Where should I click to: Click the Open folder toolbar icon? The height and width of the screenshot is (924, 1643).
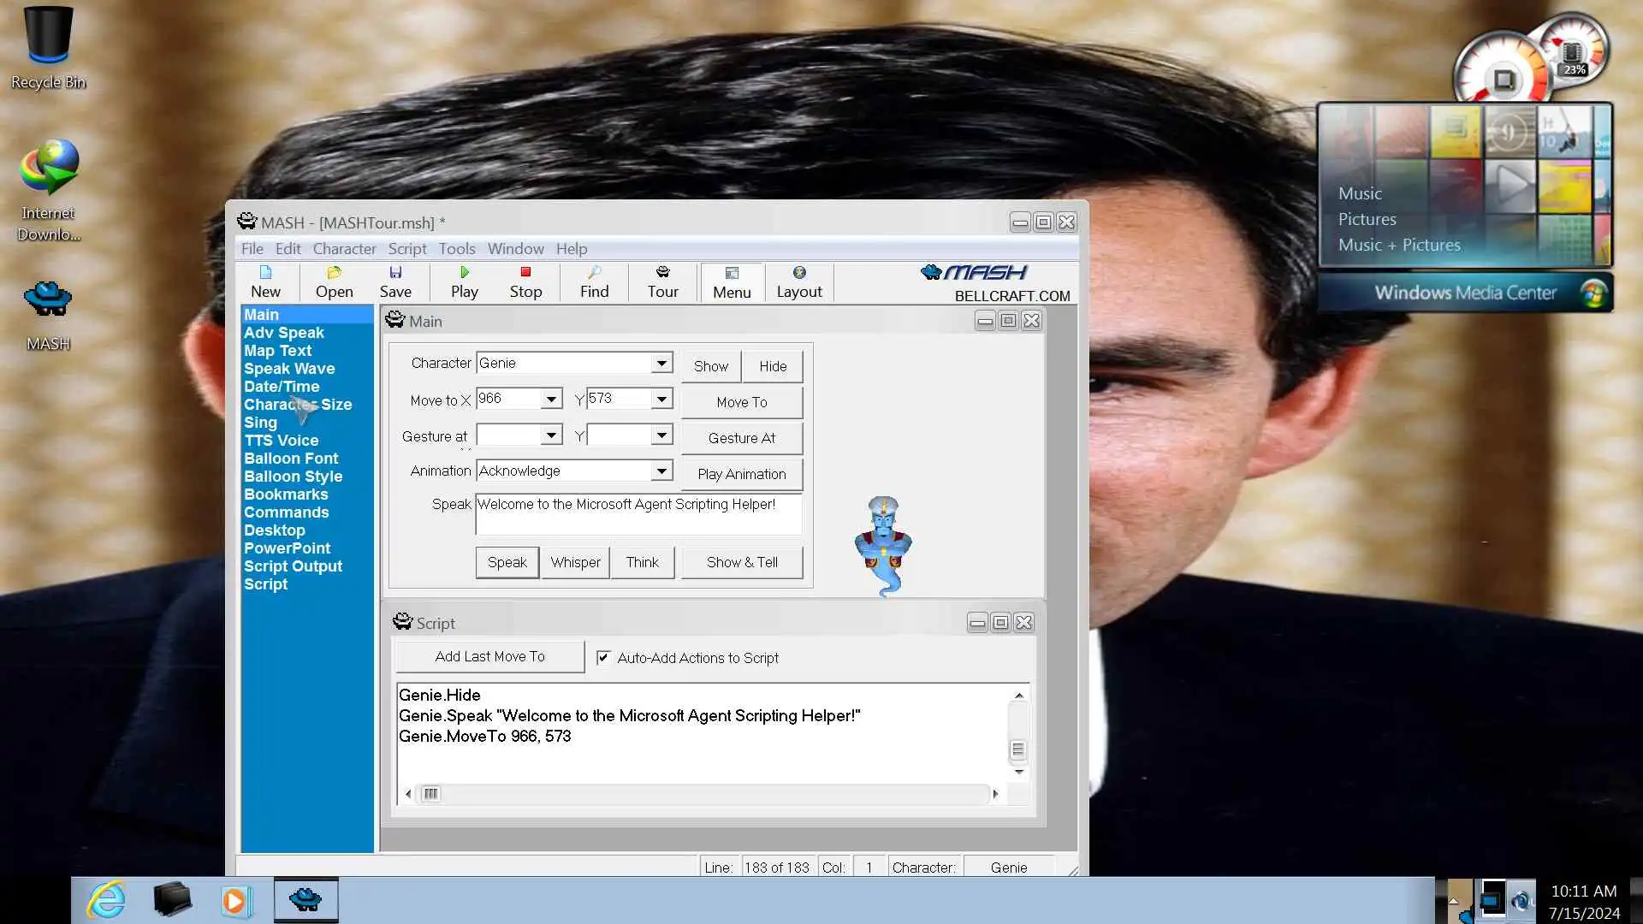click(x=334, y=273)
